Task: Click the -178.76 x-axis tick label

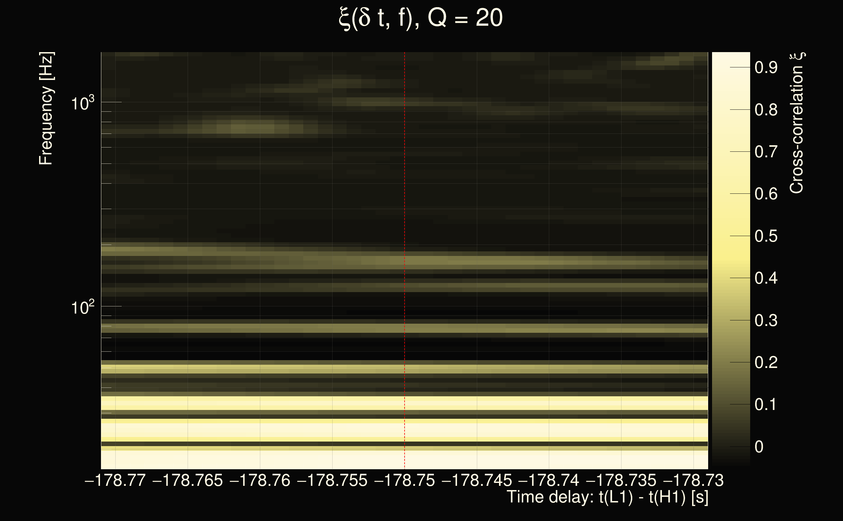Action: click(260, 480)
